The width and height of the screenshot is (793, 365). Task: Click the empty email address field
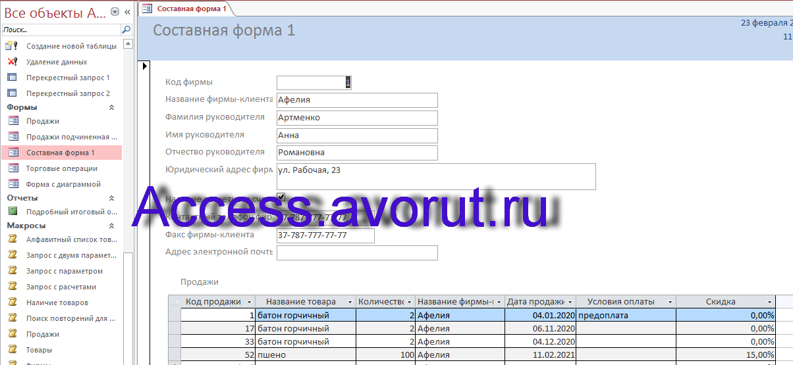[357, 253]
